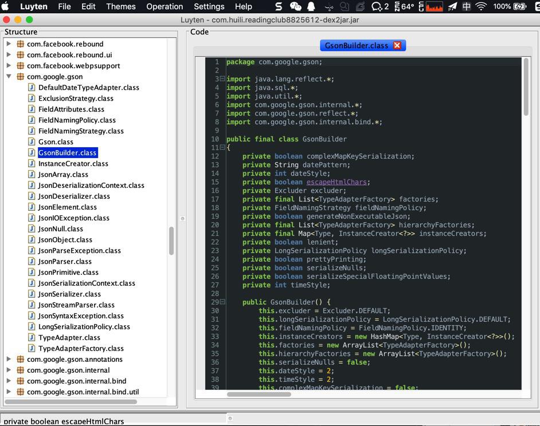
Task: Fold the GsonBuilder constructor at line 29
Action: tap(222, 302)
